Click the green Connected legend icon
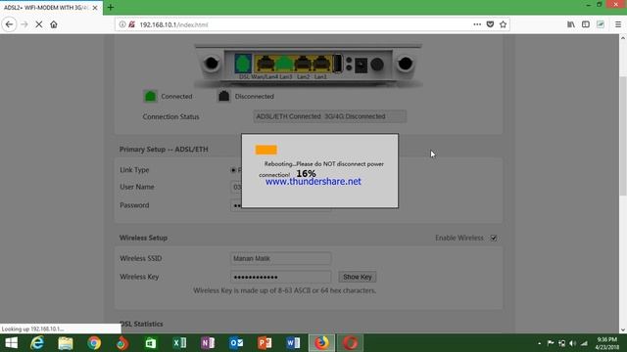The image size is (627, 352). [x=150, y=96]
